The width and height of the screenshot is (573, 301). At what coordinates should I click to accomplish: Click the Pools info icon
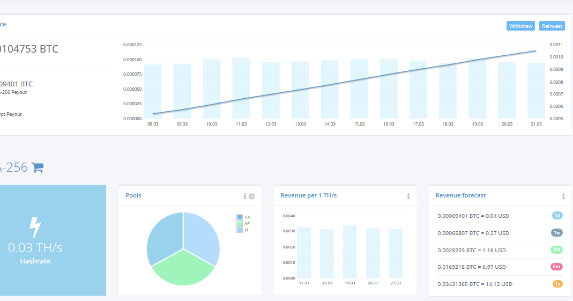point(245,196)
